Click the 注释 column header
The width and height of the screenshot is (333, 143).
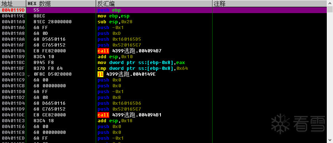(270, 4)
